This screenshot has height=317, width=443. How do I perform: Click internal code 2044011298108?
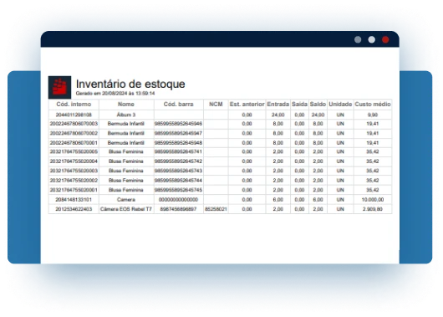pos(74,115)
